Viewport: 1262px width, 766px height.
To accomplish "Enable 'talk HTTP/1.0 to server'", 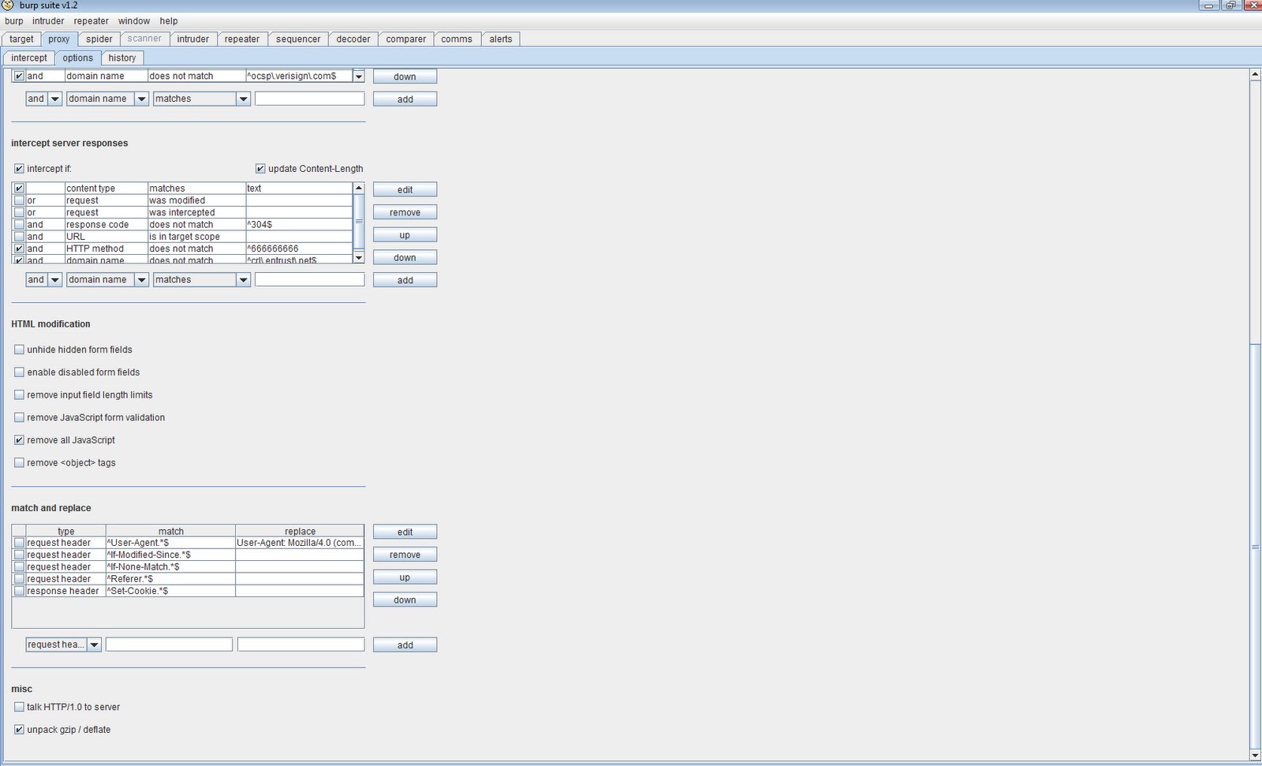I will (x=19, y=708).
